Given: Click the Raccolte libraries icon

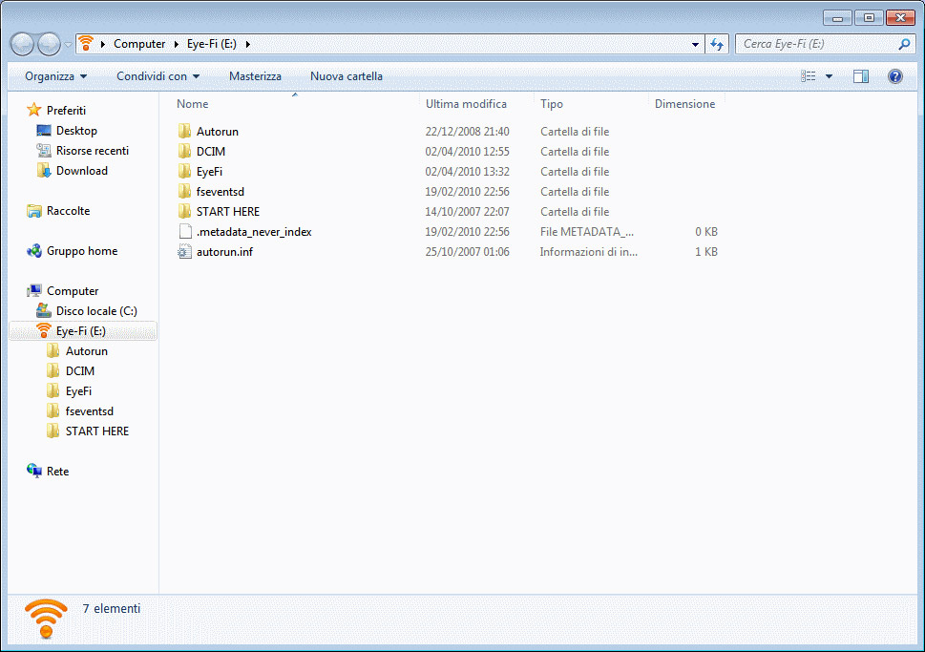Looking at the screenshot, I should (34, 211).
